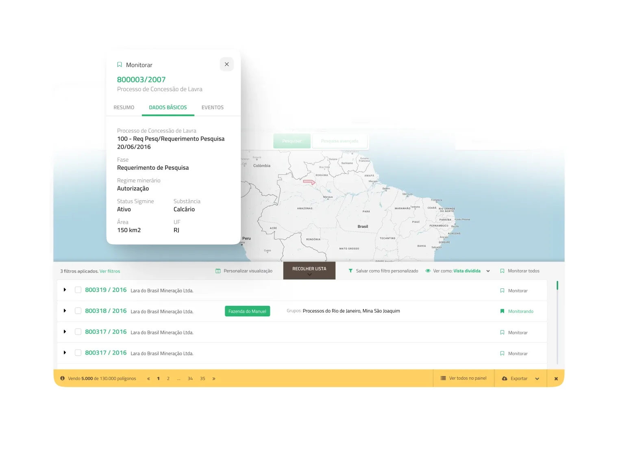Open process 800319 / 2016

[x=106, y=290]
